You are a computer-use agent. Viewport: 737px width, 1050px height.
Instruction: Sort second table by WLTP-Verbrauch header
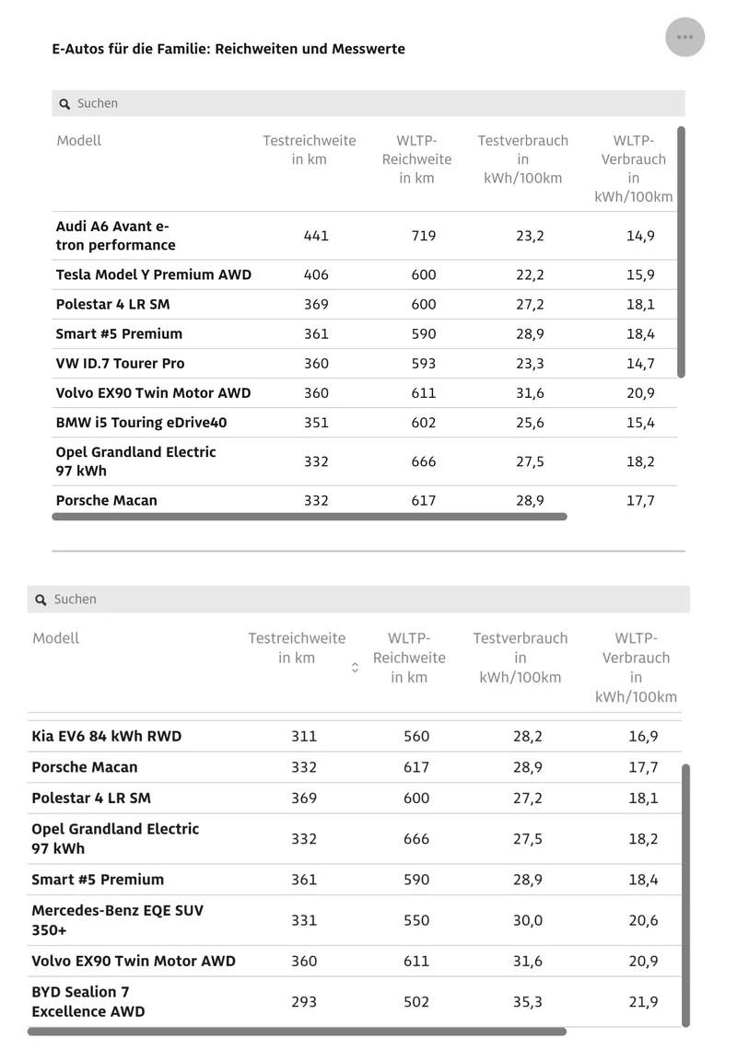pyautogui.click(x=636, y=667)
